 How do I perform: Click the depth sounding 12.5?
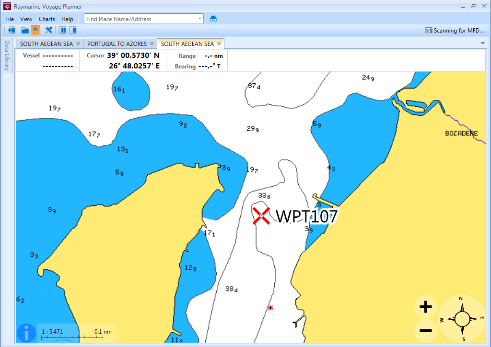coord(191,268)
